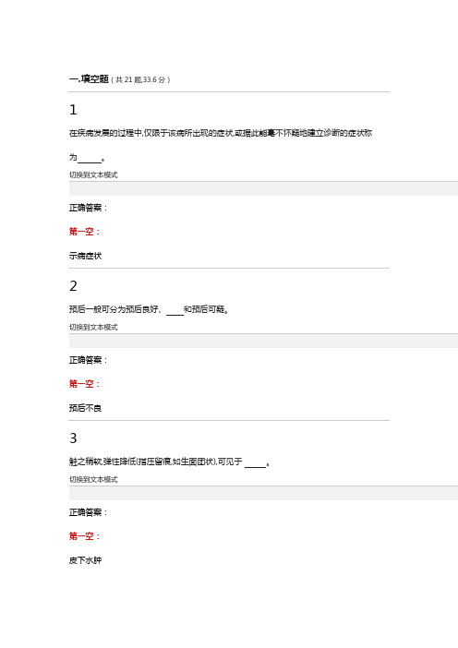Click the red 第一空 label under question 2
The image size is (458, 648).
(x=84, y=384)
